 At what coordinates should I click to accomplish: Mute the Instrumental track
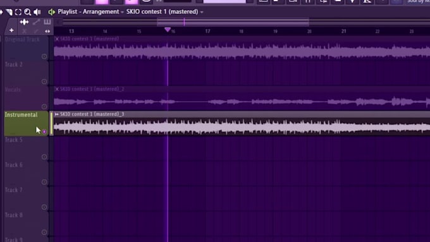[x=44, y=131]
